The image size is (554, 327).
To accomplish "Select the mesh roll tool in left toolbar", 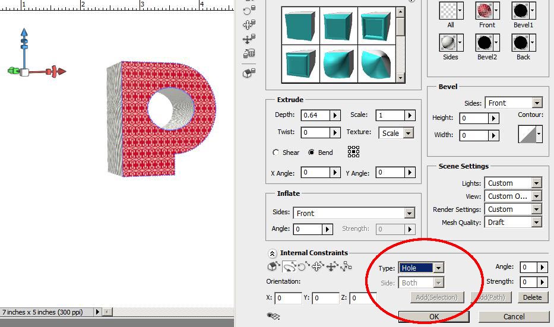I will click(249, 10).
